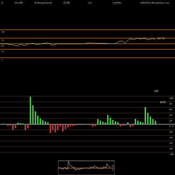The image size is (175, 175).
Task: Click the MR value label 18.72
Action: (163, 102)
